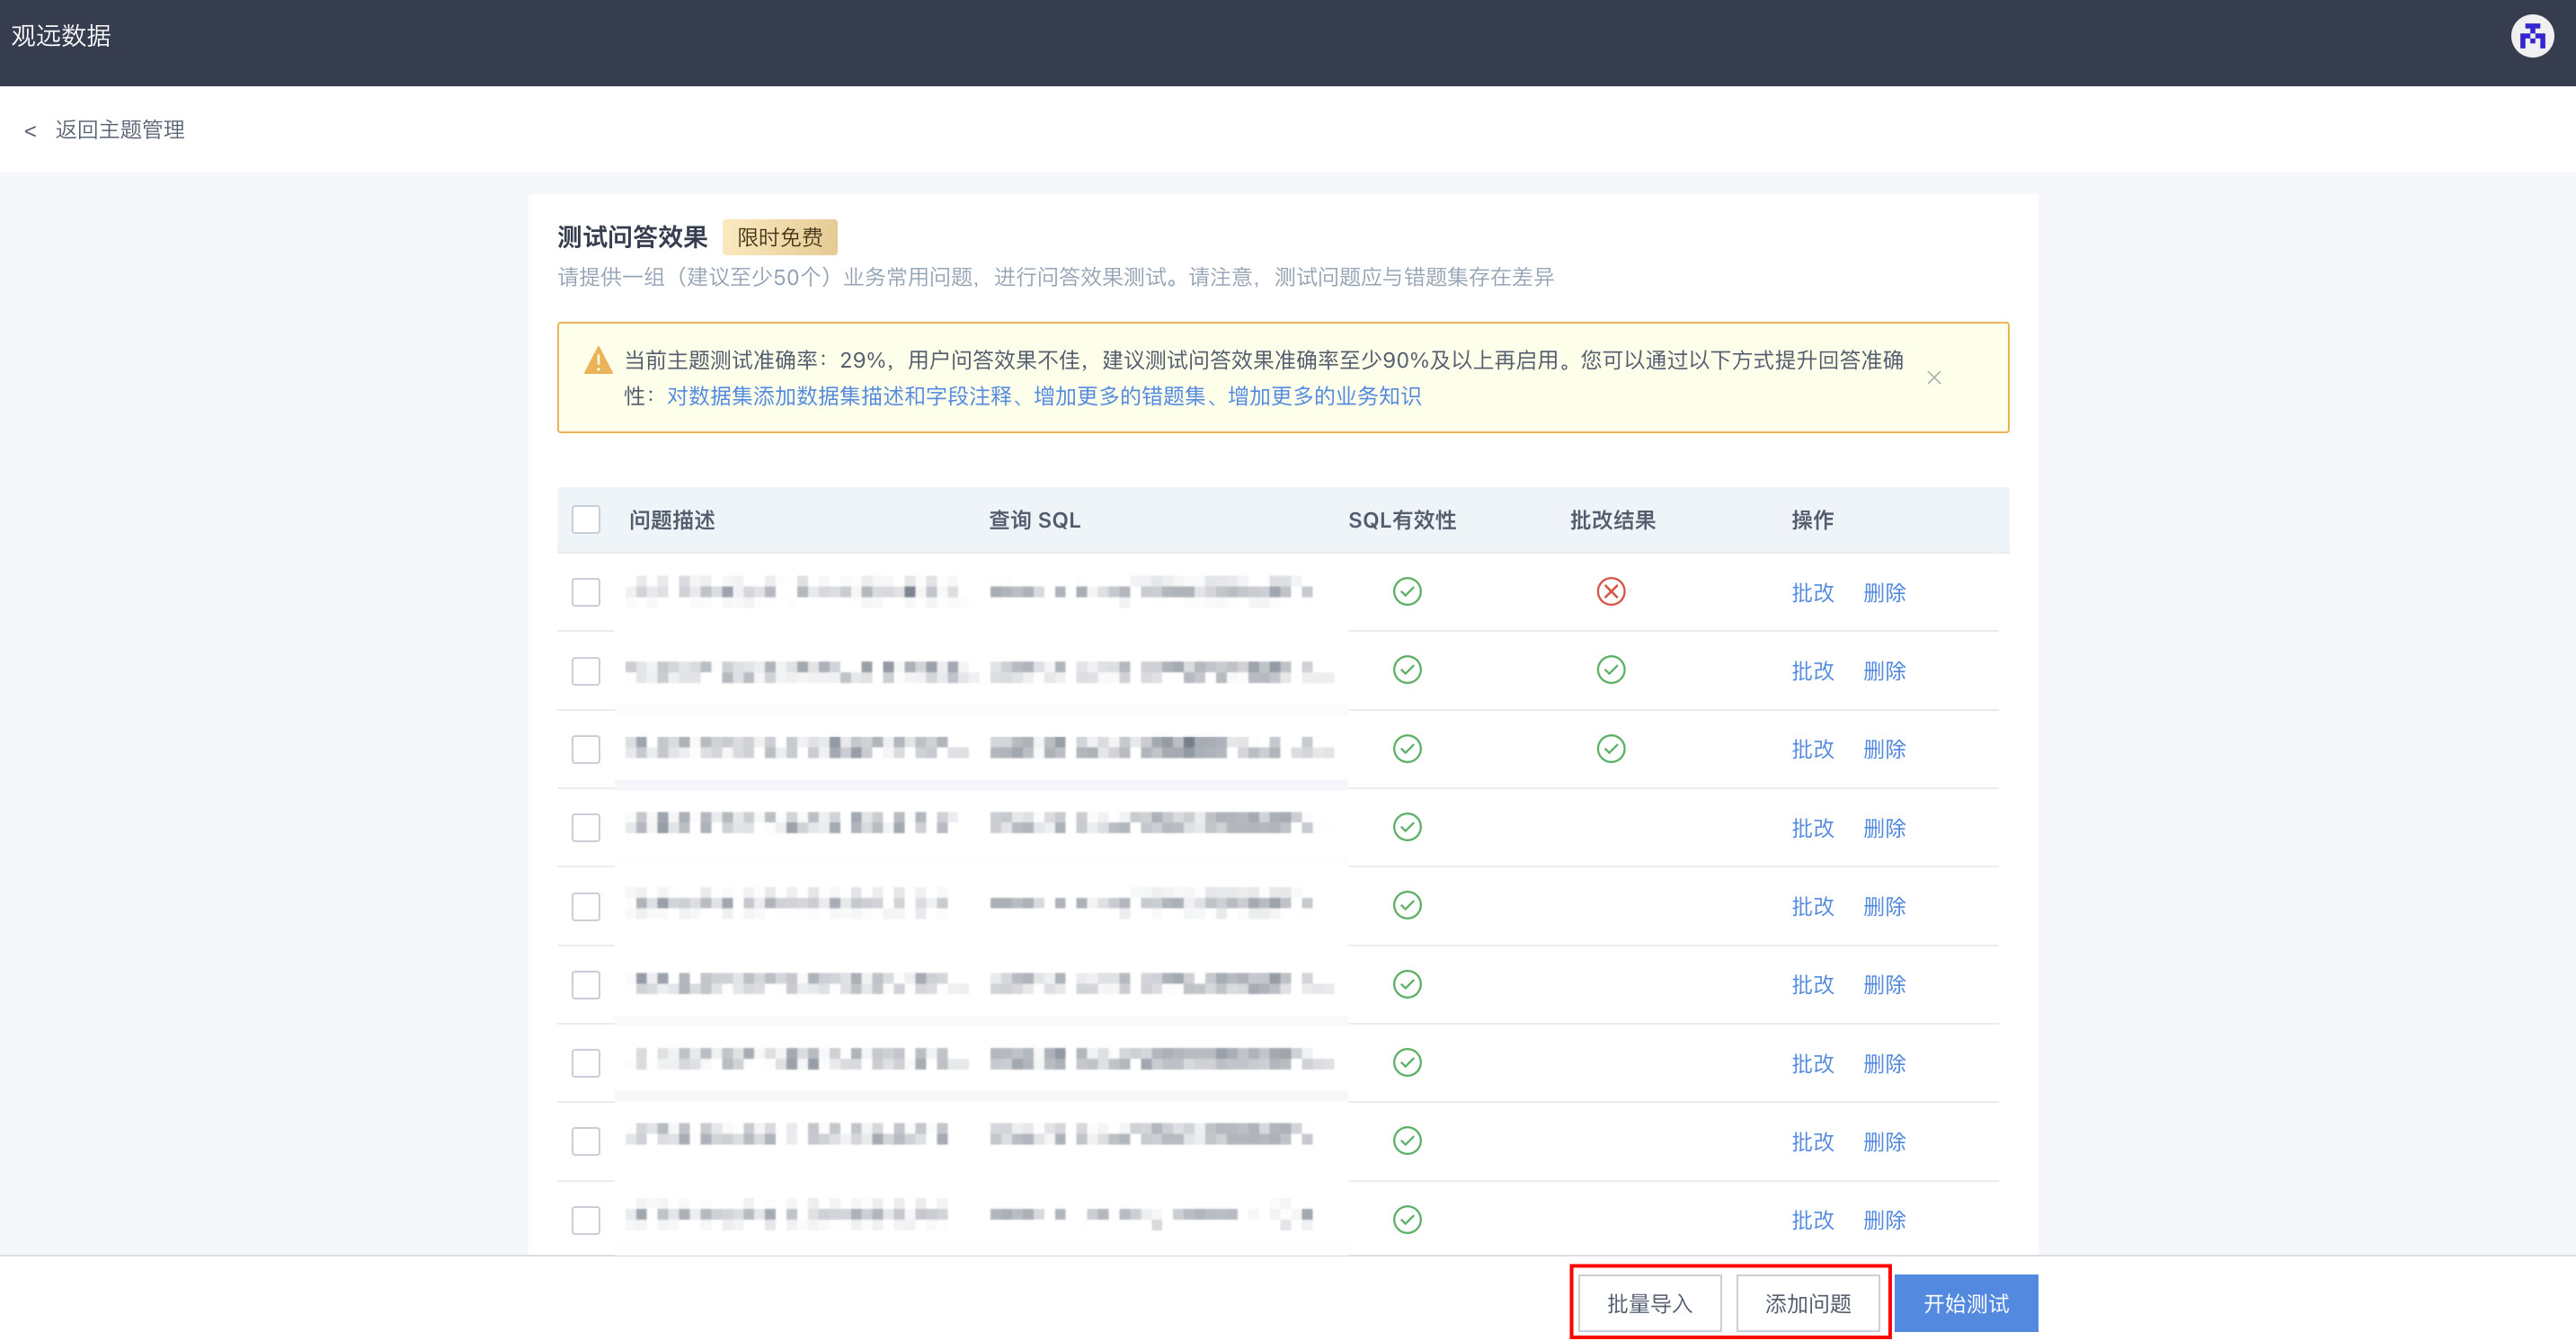Click the 批量导入 button
The width and height of the screenshot is (2576, 1341).
(1648, 1303)
